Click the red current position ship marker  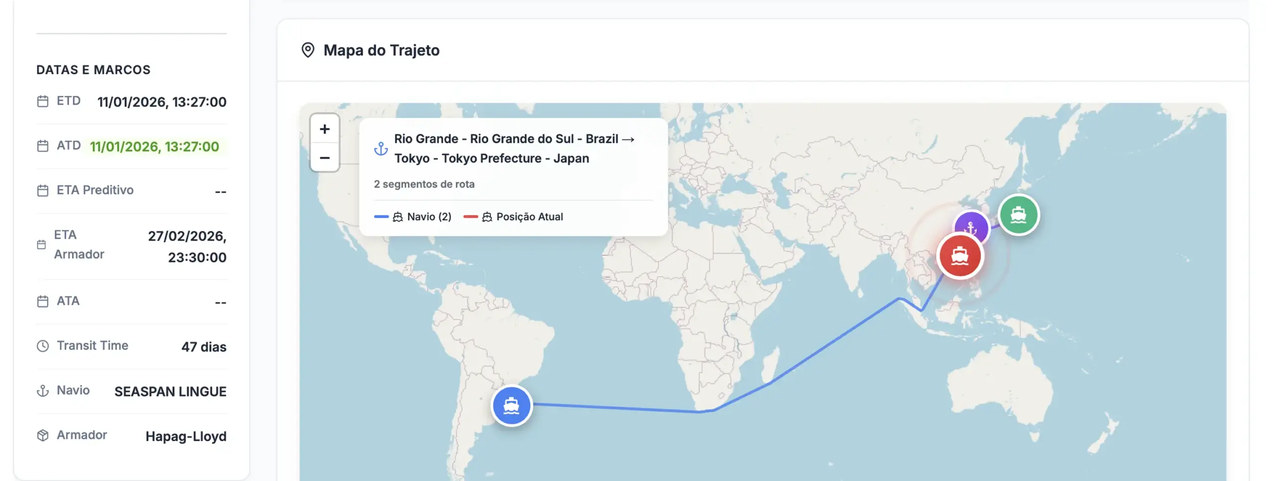tap(959, 256)
